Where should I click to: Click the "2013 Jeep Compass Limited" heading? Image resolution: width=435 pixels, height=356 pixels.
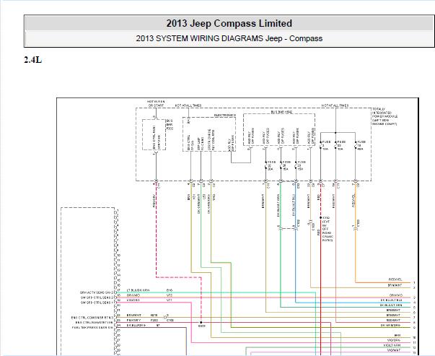click(229, 23)
